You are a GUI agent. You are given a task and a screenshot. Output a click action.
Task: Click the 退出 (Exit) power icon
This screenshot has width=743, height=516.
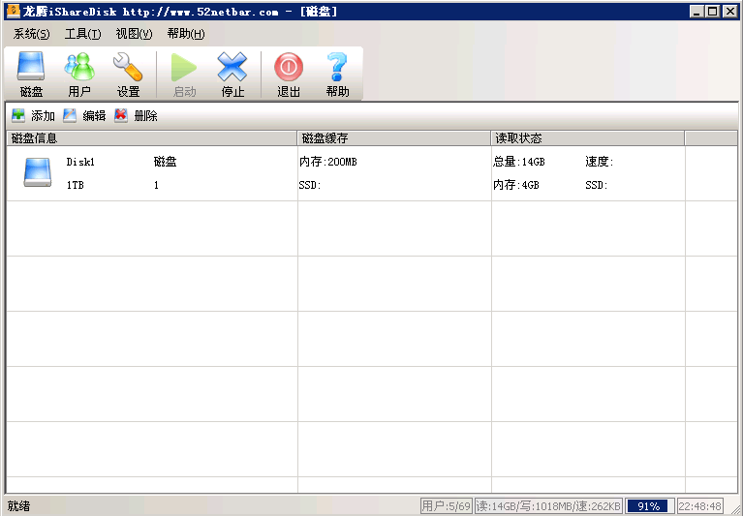(x=289, y=75)
